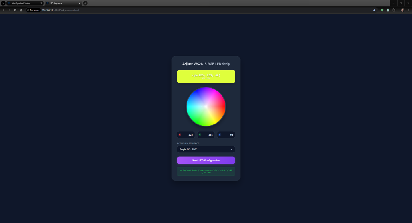Bookmark this page with the star icon
Screen dimensions: 412x223
coord(374,10)
